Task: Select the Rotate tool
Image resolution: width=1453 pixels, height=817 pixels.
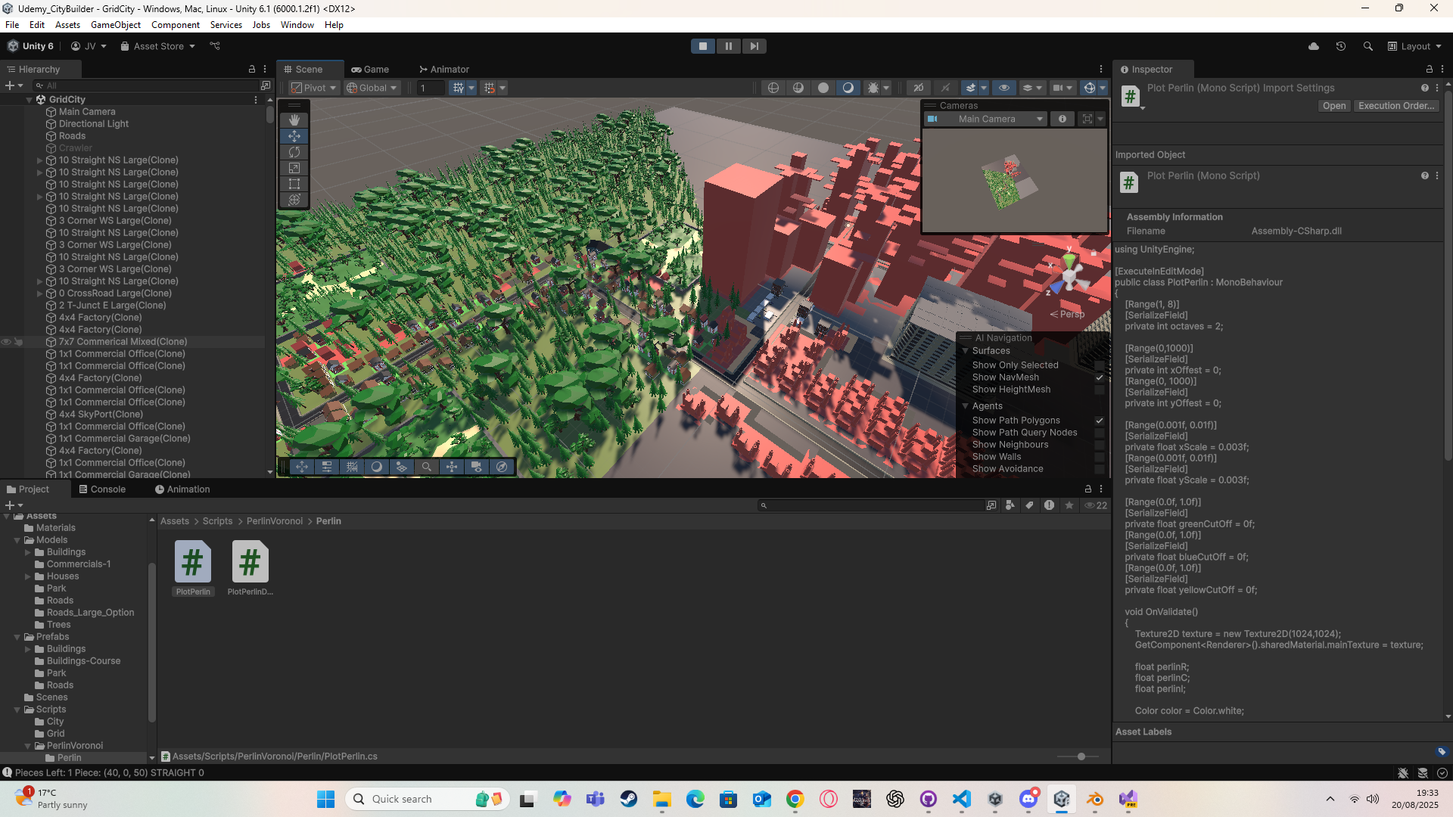Action: pos(294,152)
